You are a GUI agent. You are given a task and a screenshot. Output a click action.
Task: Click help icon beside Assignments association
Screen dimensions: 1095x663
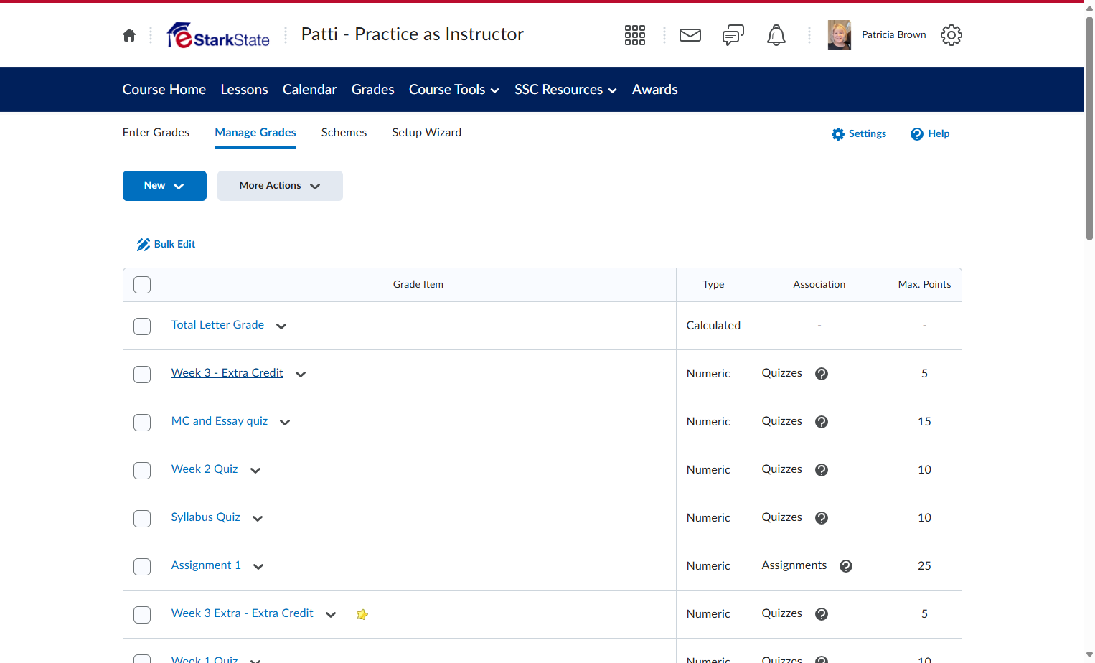pos(846,566)
